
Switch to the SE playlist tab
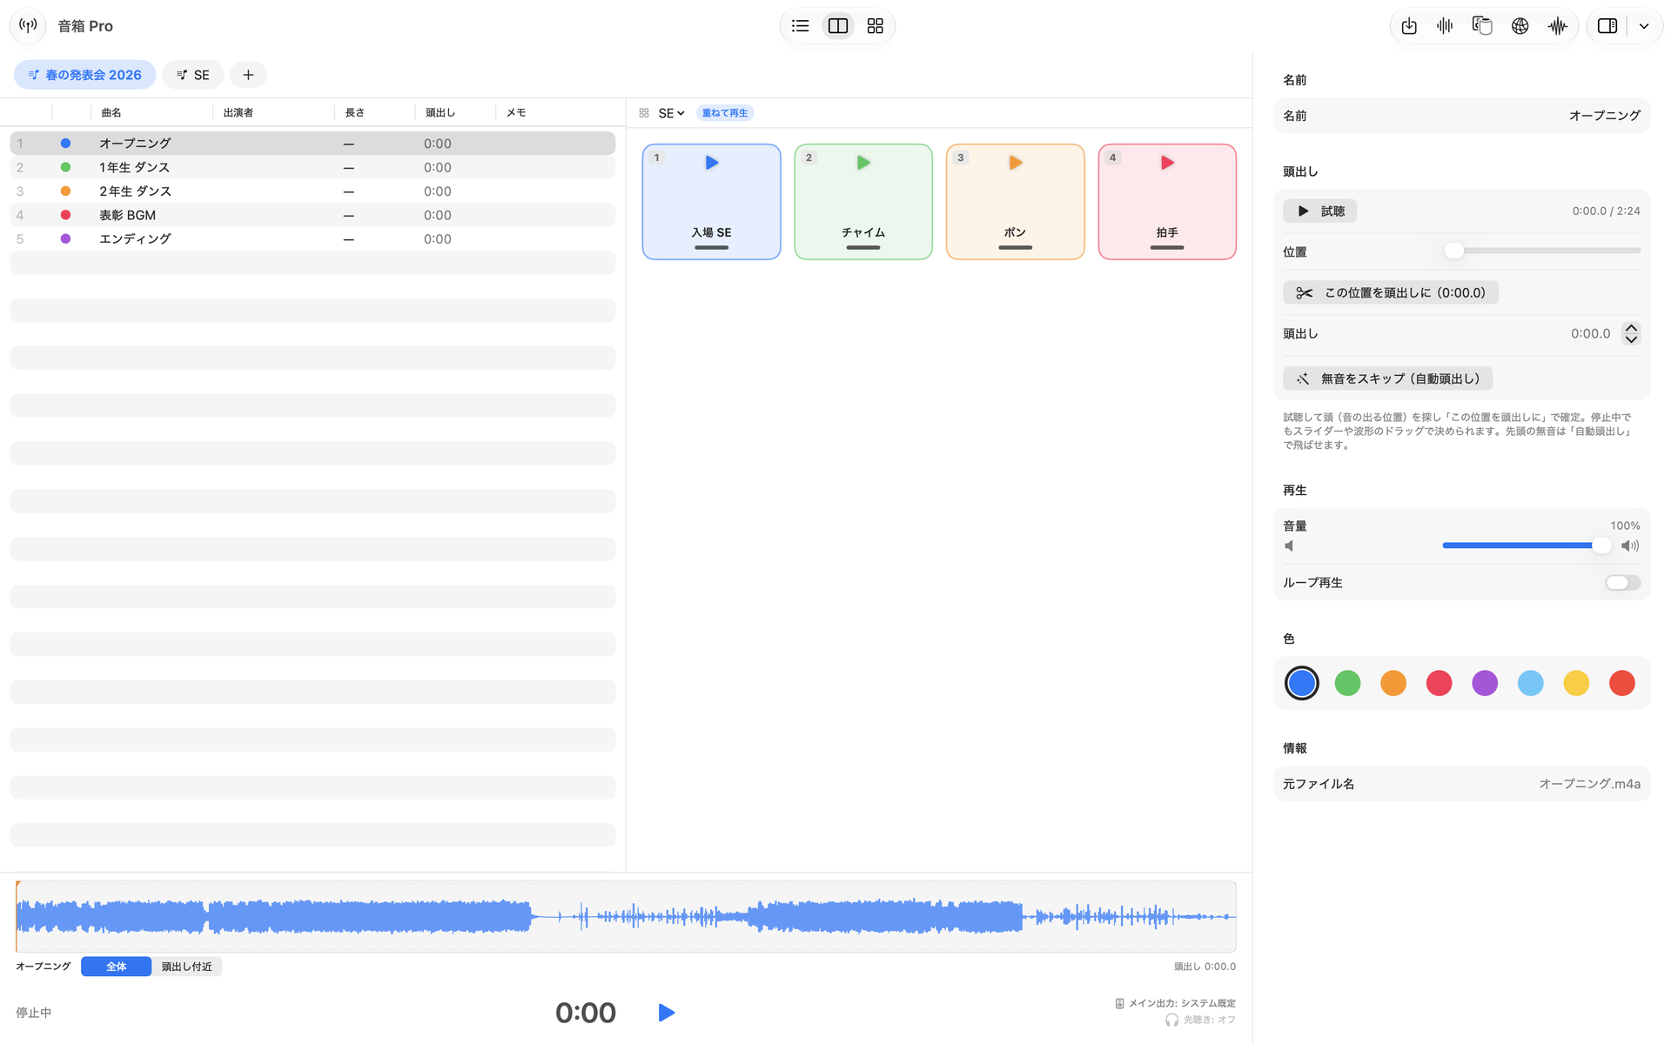click(192, 75)
